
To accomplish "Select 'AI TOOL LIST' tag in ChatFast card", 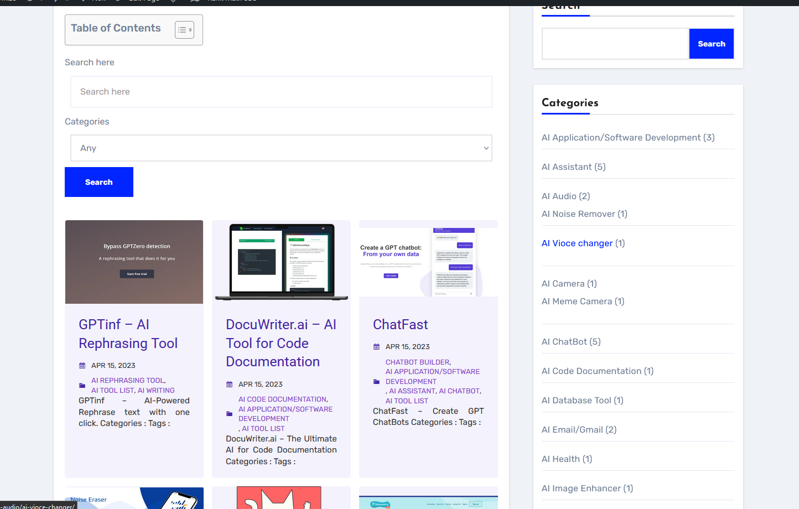I will tap(407, 401).
